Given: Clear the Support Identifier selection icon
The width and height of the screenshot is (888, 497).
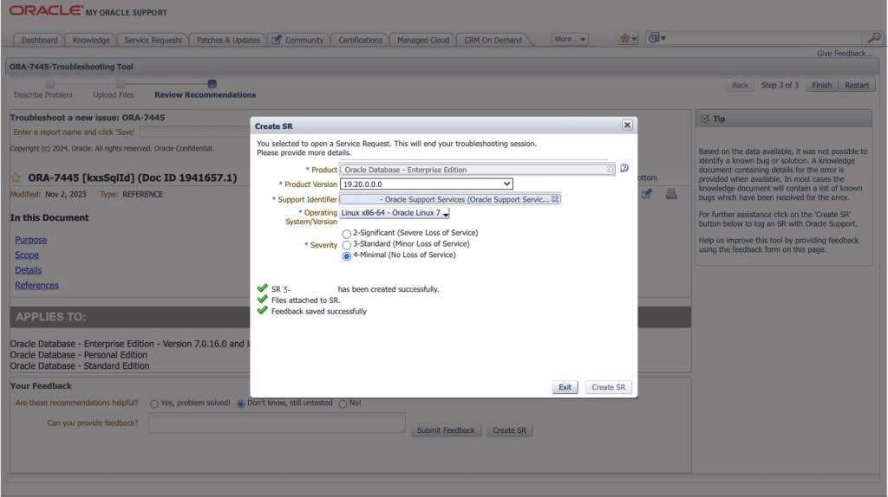Looking at the screenshot, I should (555, 199).
